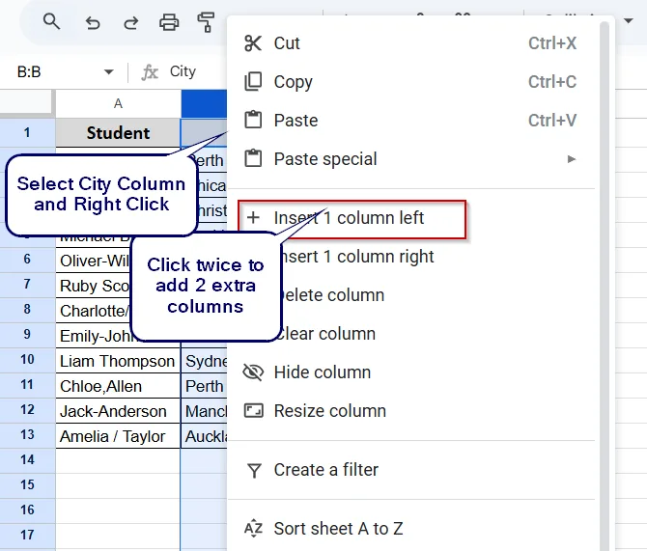647x551 pixels.
Task: Click the crossed-eye Hide column icon
Action: coord(253,372)
